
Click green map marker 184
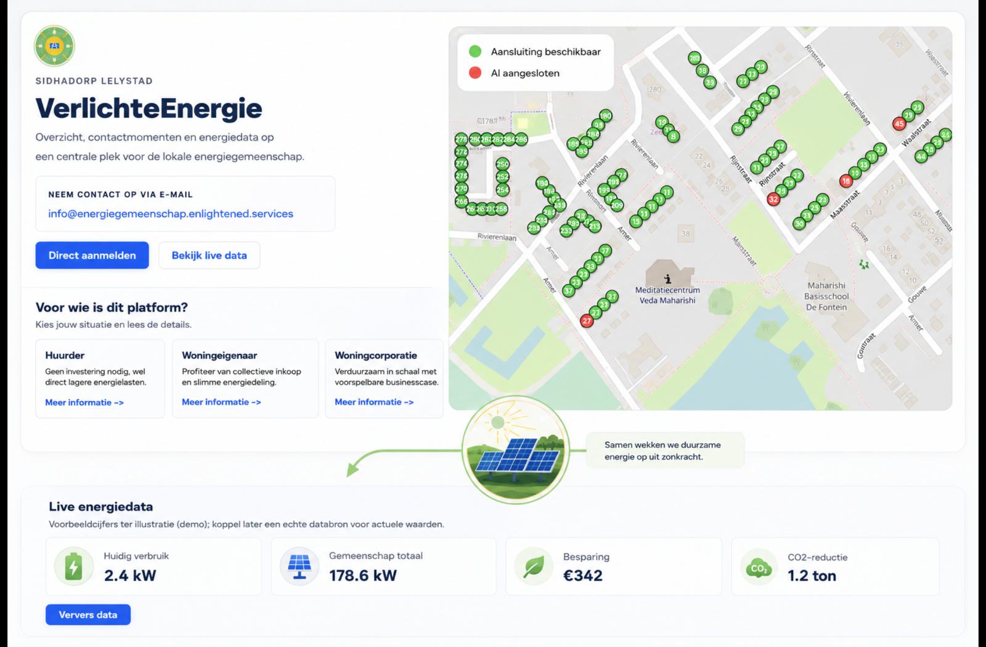click(x=542, y=183)
